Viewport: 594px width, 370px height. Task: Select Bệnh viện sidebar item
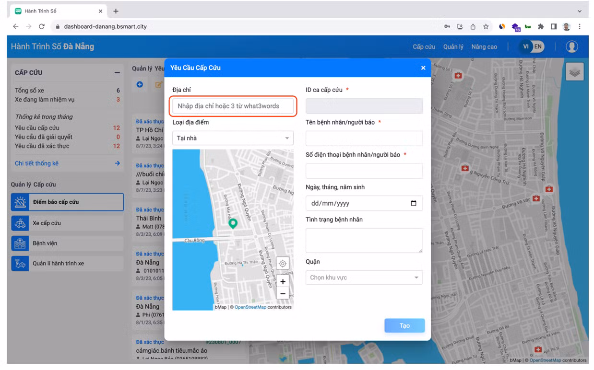pos(67,243)
